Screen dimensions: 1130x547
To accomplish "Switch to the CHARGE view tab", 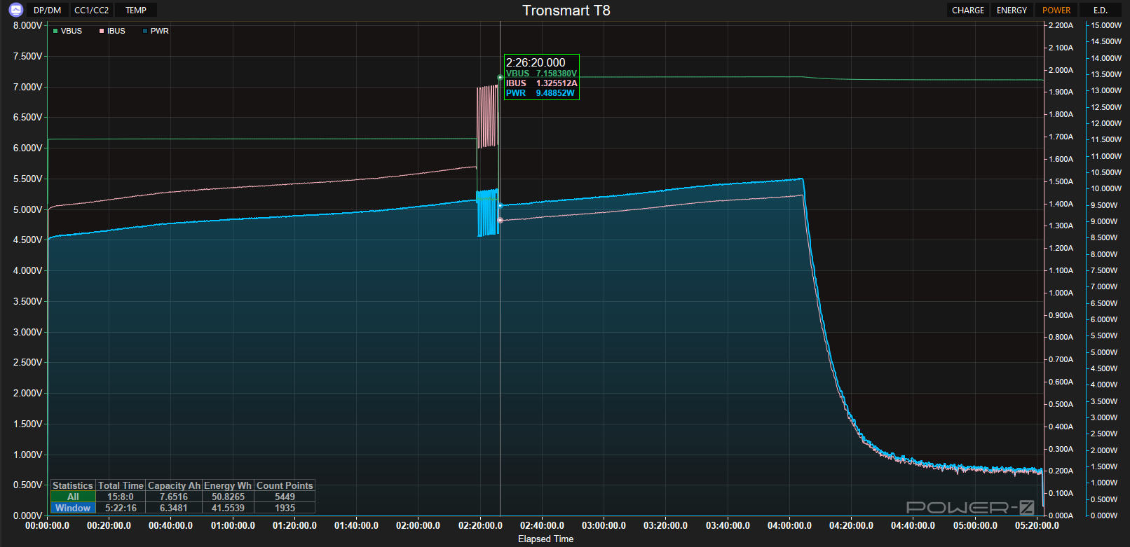I will [968, 11].
